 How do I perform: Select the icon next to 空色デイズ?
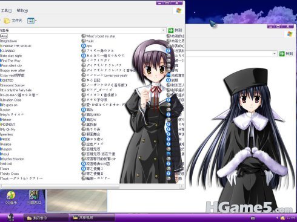[84, 144]
